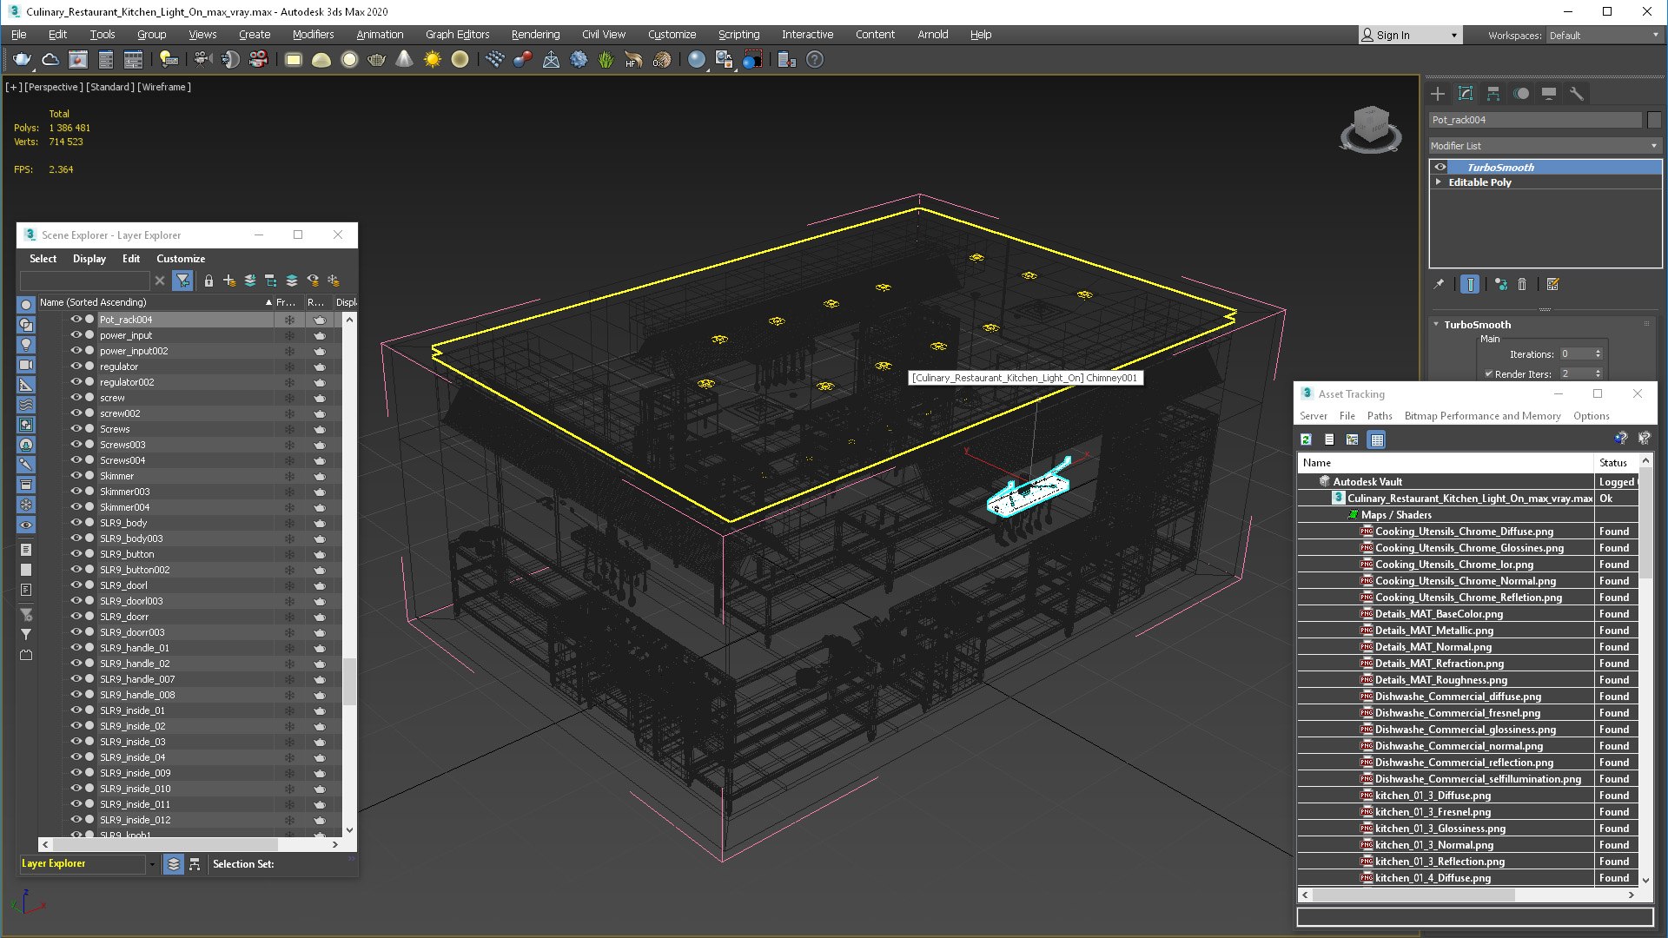Open the Workspaces Default dropdown
1668x938 pixels.
[x=1604, y=36]
